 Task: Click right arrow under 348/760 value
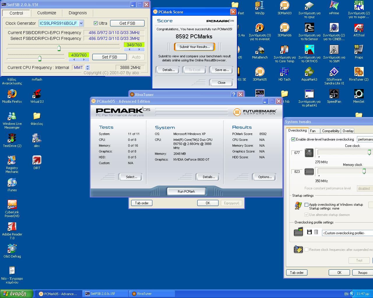(139, 49)
